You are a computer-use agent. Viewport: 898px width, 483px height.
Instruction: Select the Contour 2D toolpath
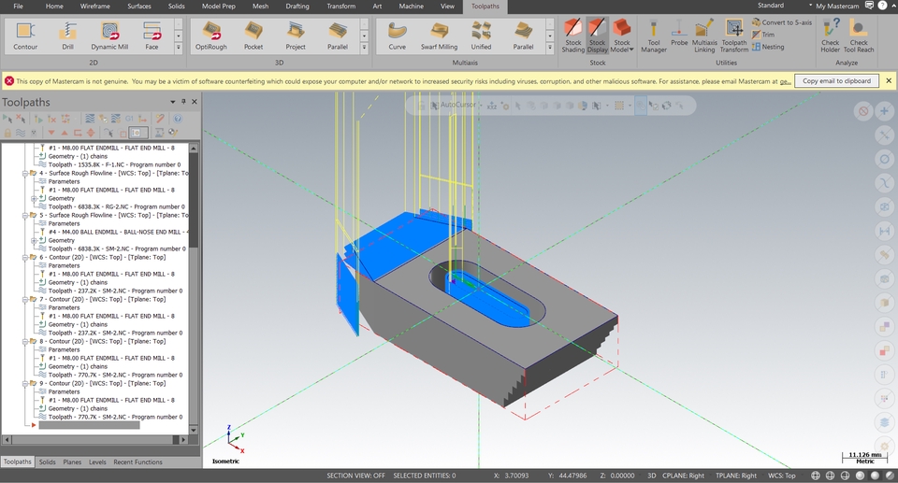coord(25,36)
